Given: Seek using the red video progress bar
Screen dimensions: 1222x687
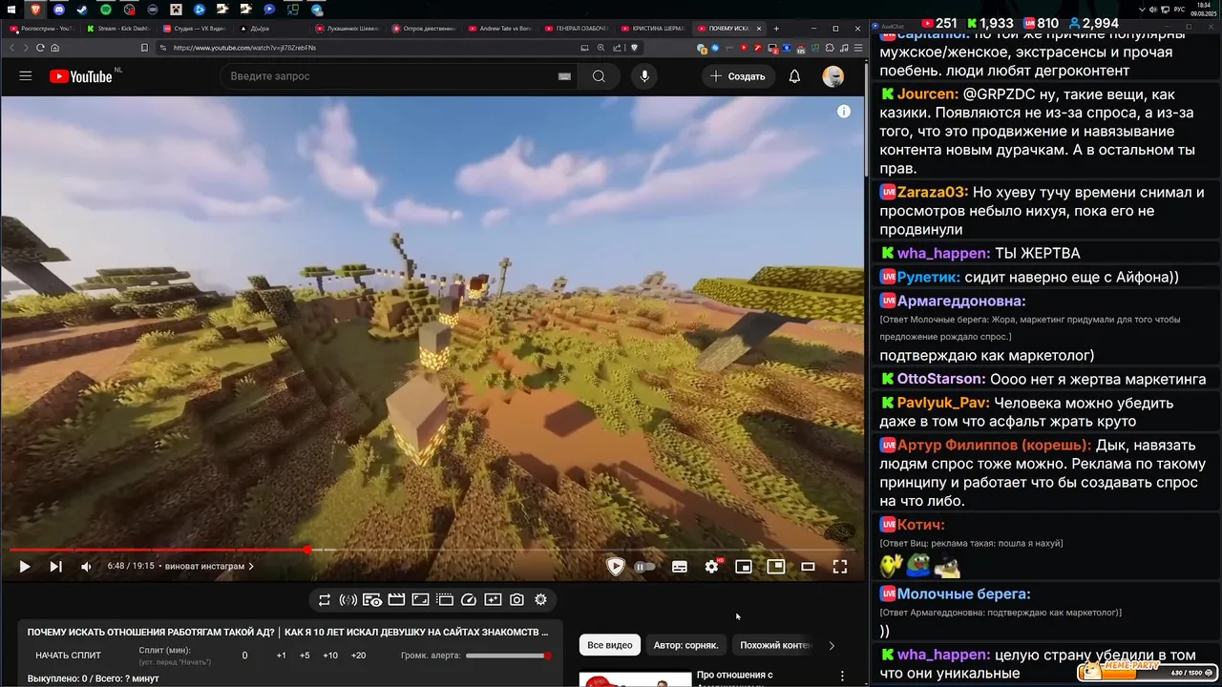Looking at the screenshot, I should coord(432,550).
